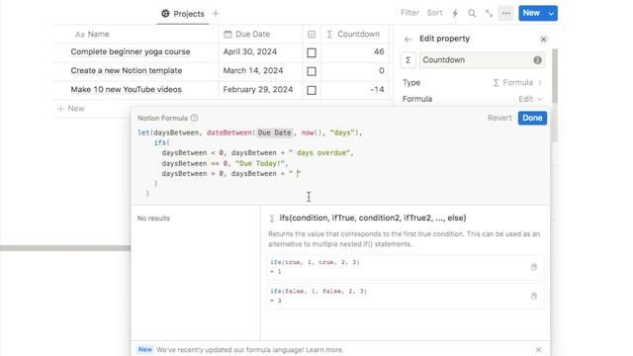Image resolution: width=633 pixels, height=356 pixels.
Task: Open the Type Formula property selector
Action: pyautogui.click(x=517, y=83)
